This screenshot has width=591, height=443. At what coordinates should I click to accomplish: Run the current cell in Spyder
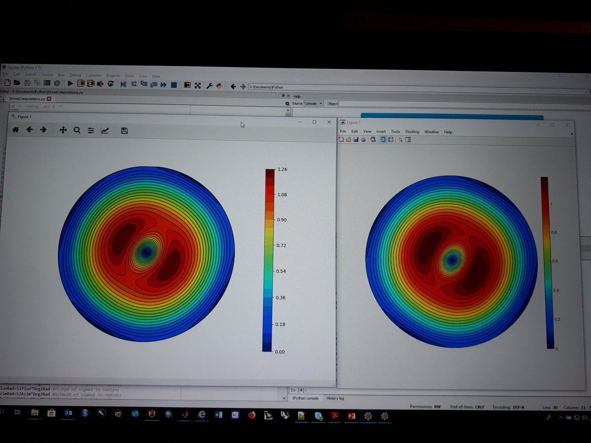pyautogui.click(x=81, y=84)
